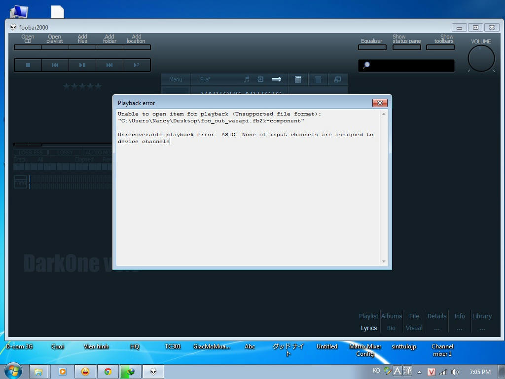The image size is (505, 379).
Task: Click the foobar2000 alien title icon
Action: pyautogui.click(x=13, y=27)
